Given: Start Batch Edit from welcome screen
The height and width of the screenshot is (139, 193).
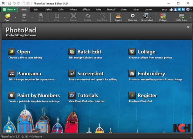Looking at the screenshot, I should (x=89, y=52).
